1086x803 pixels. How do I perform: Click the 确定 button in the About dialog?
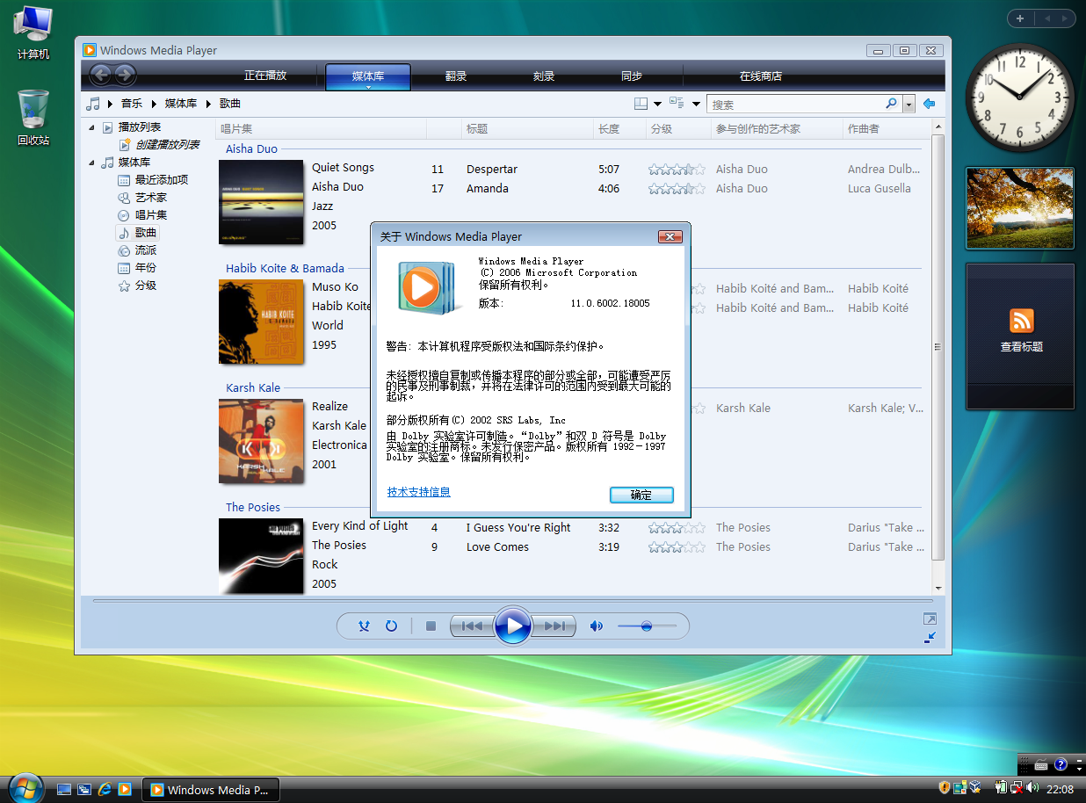(641, 495)
